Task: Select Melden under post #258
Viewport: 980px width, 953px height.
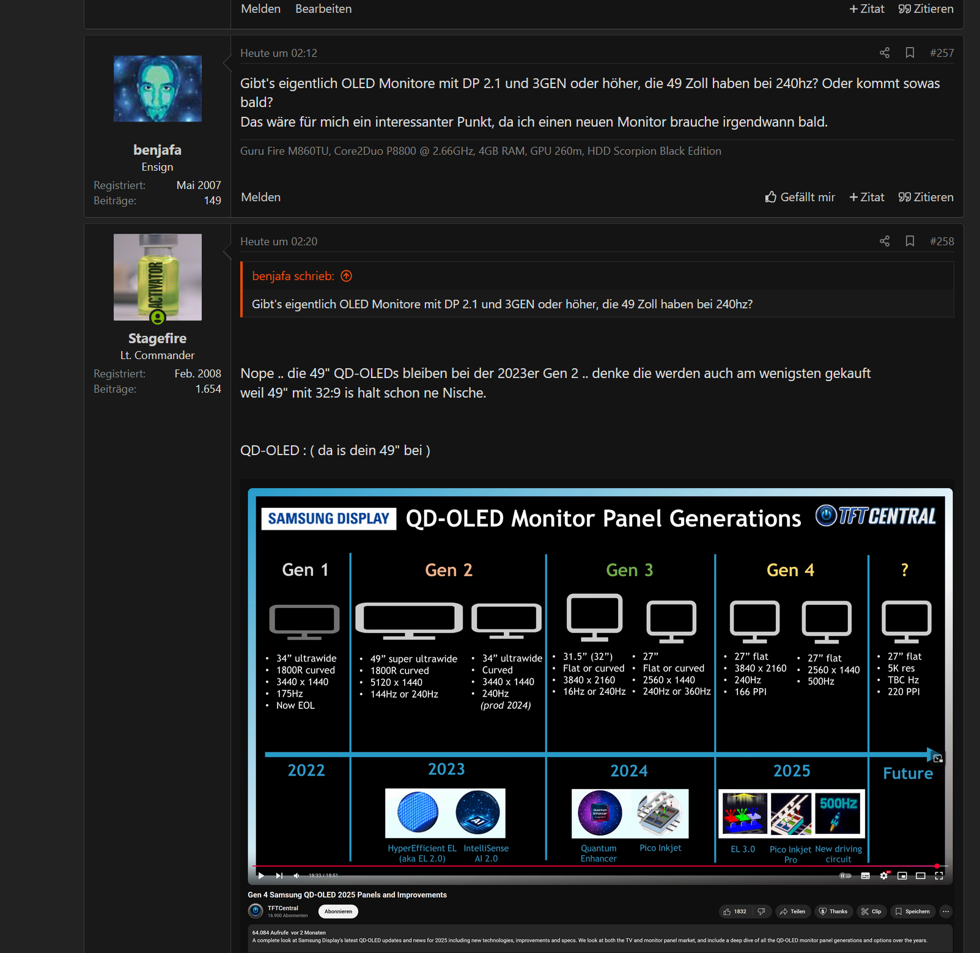Action: point(260,197)
